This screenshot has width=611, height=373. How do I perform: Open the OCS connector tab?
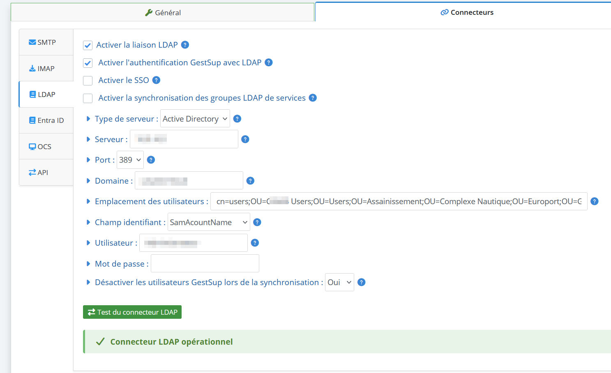(46, 147)
